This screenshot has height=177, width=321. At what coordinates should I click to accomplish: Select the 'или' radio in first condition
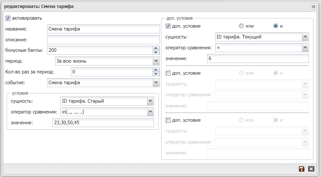[242, 26]
